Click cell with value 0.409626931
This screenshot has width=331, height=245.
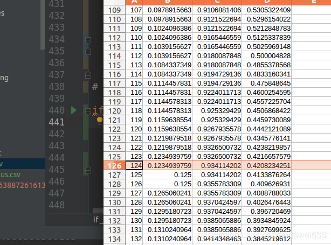pos(267,184)
